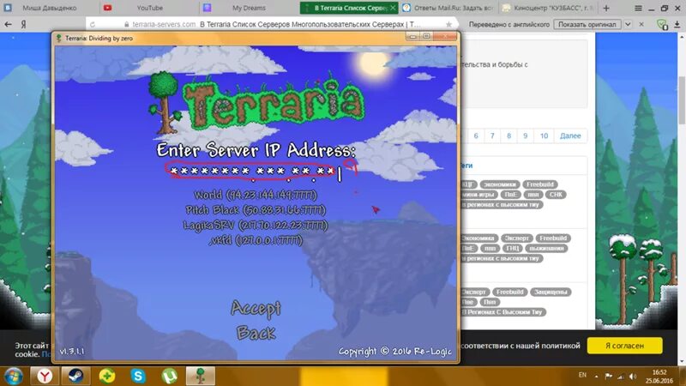Reload the terraria-servers.com page
Image resolution: width=686 pixels, height=386 pixels.
93,25
